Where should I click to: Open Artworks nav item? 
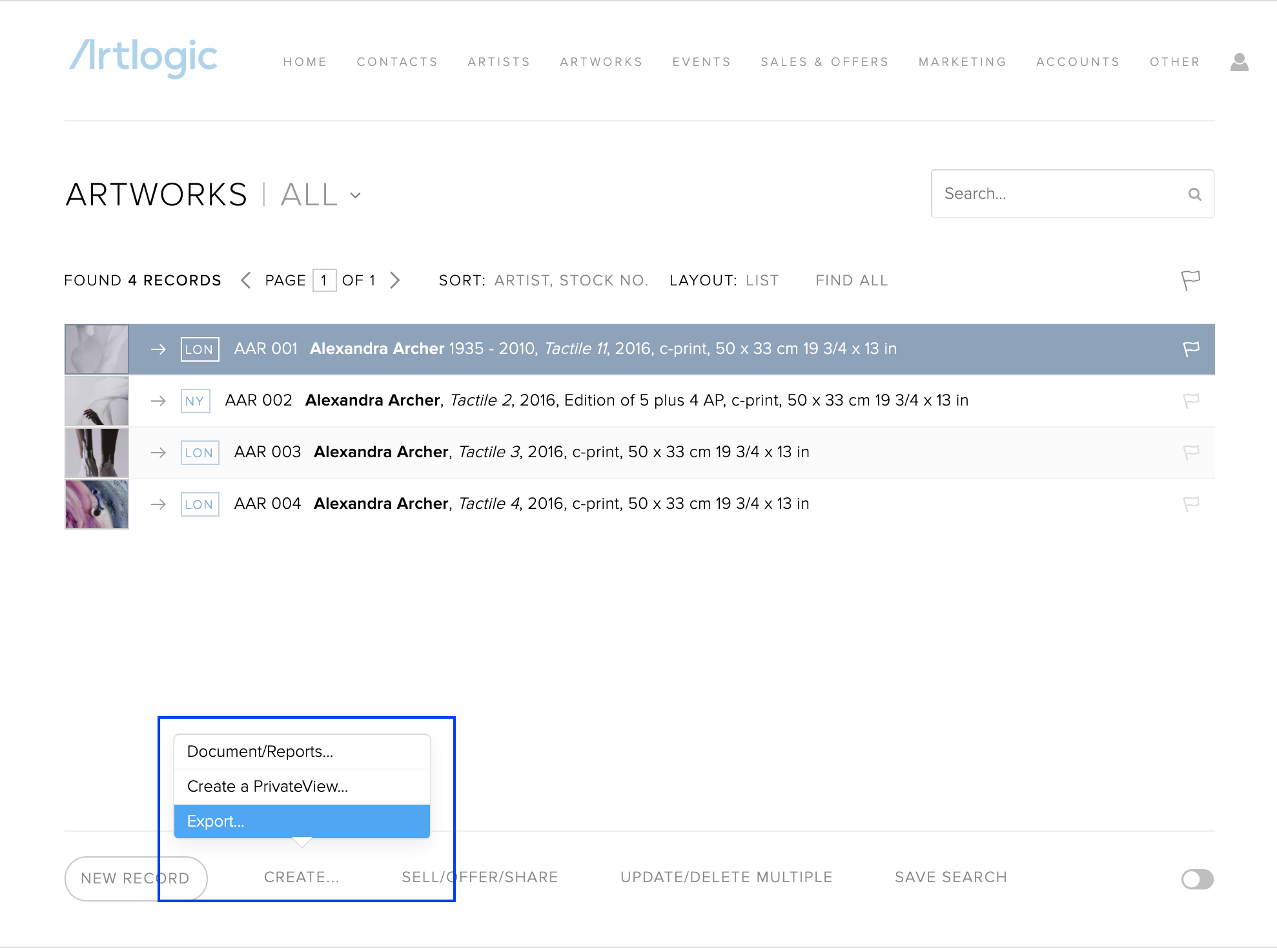pos(601,62)
